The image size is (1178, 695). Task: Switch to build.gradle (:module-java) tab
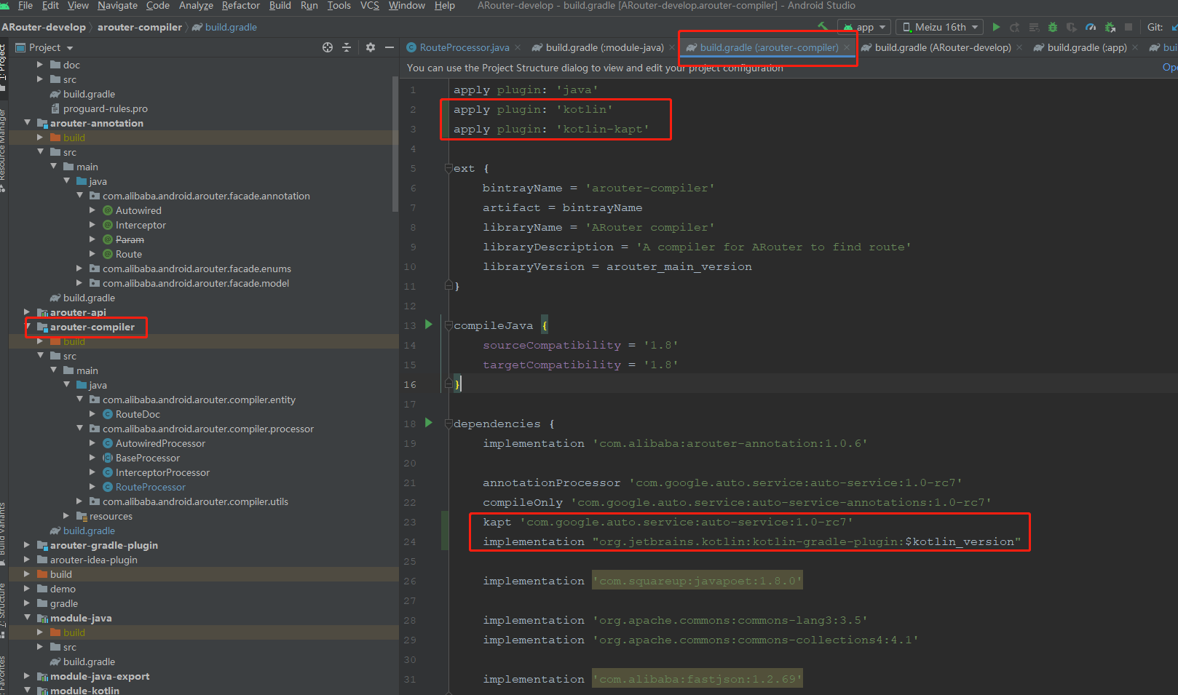(x=604, y=47)
